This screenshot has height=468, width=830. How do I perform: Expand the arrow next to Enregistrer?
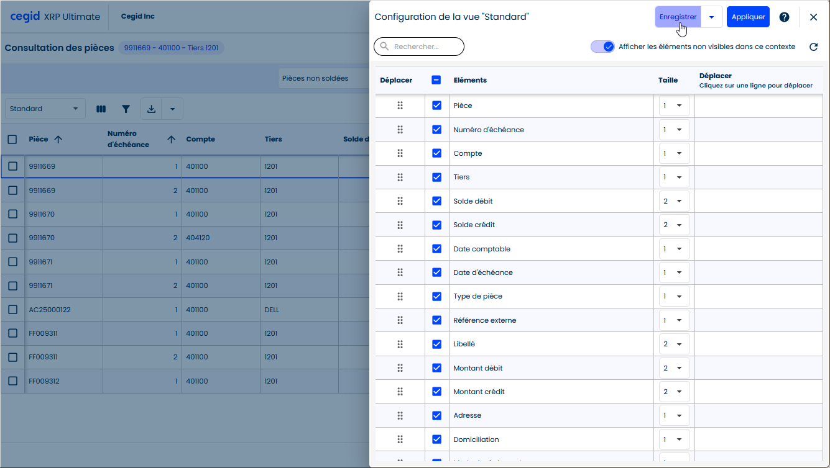tap(711, 17)
